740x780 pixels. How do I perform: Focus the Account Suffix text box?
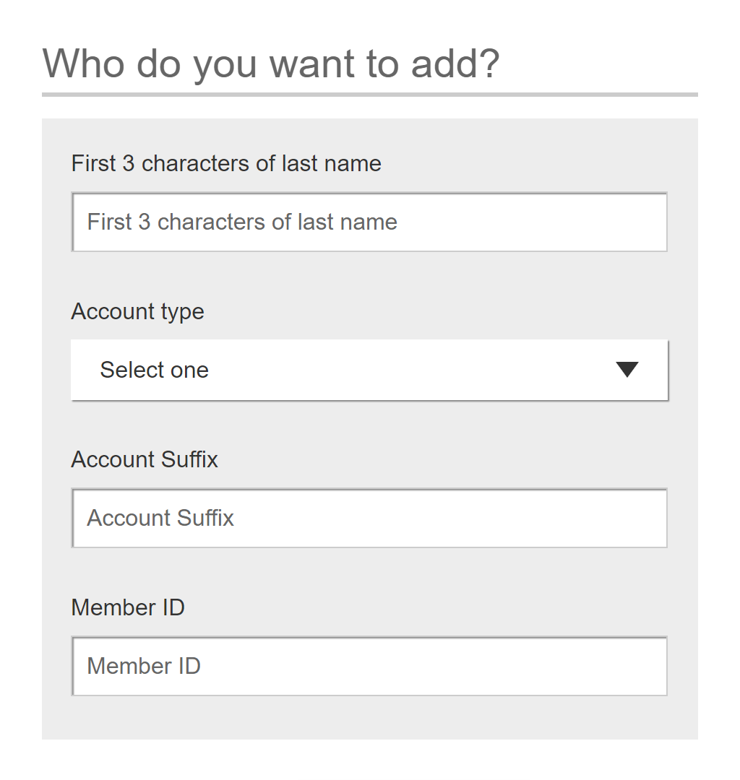click(369, 518)
